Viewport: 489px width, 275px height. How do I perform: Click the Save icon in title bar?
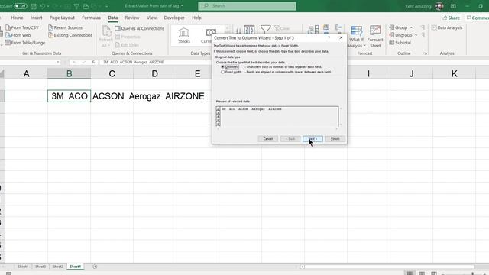[34, 6]
